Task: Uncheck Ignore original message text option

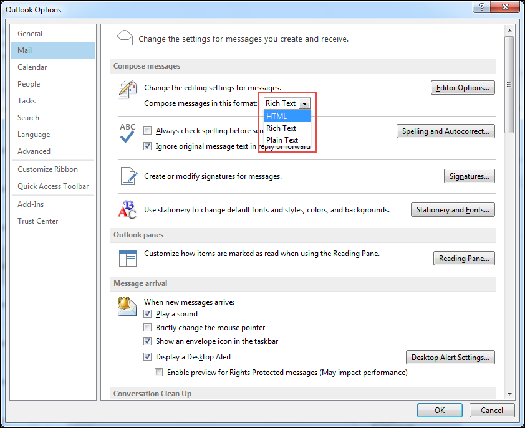Action: (147, 146)
